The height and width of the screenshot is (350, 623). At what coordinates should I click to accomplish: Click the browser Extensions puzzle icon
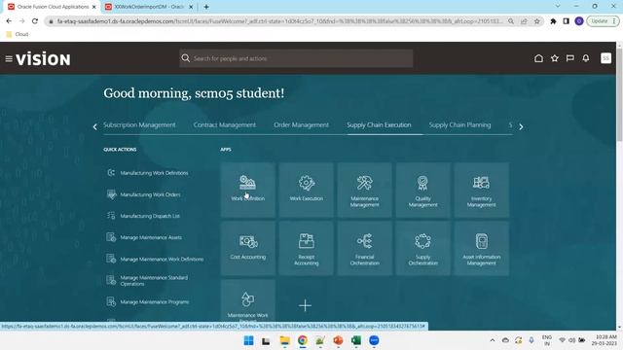553,21
